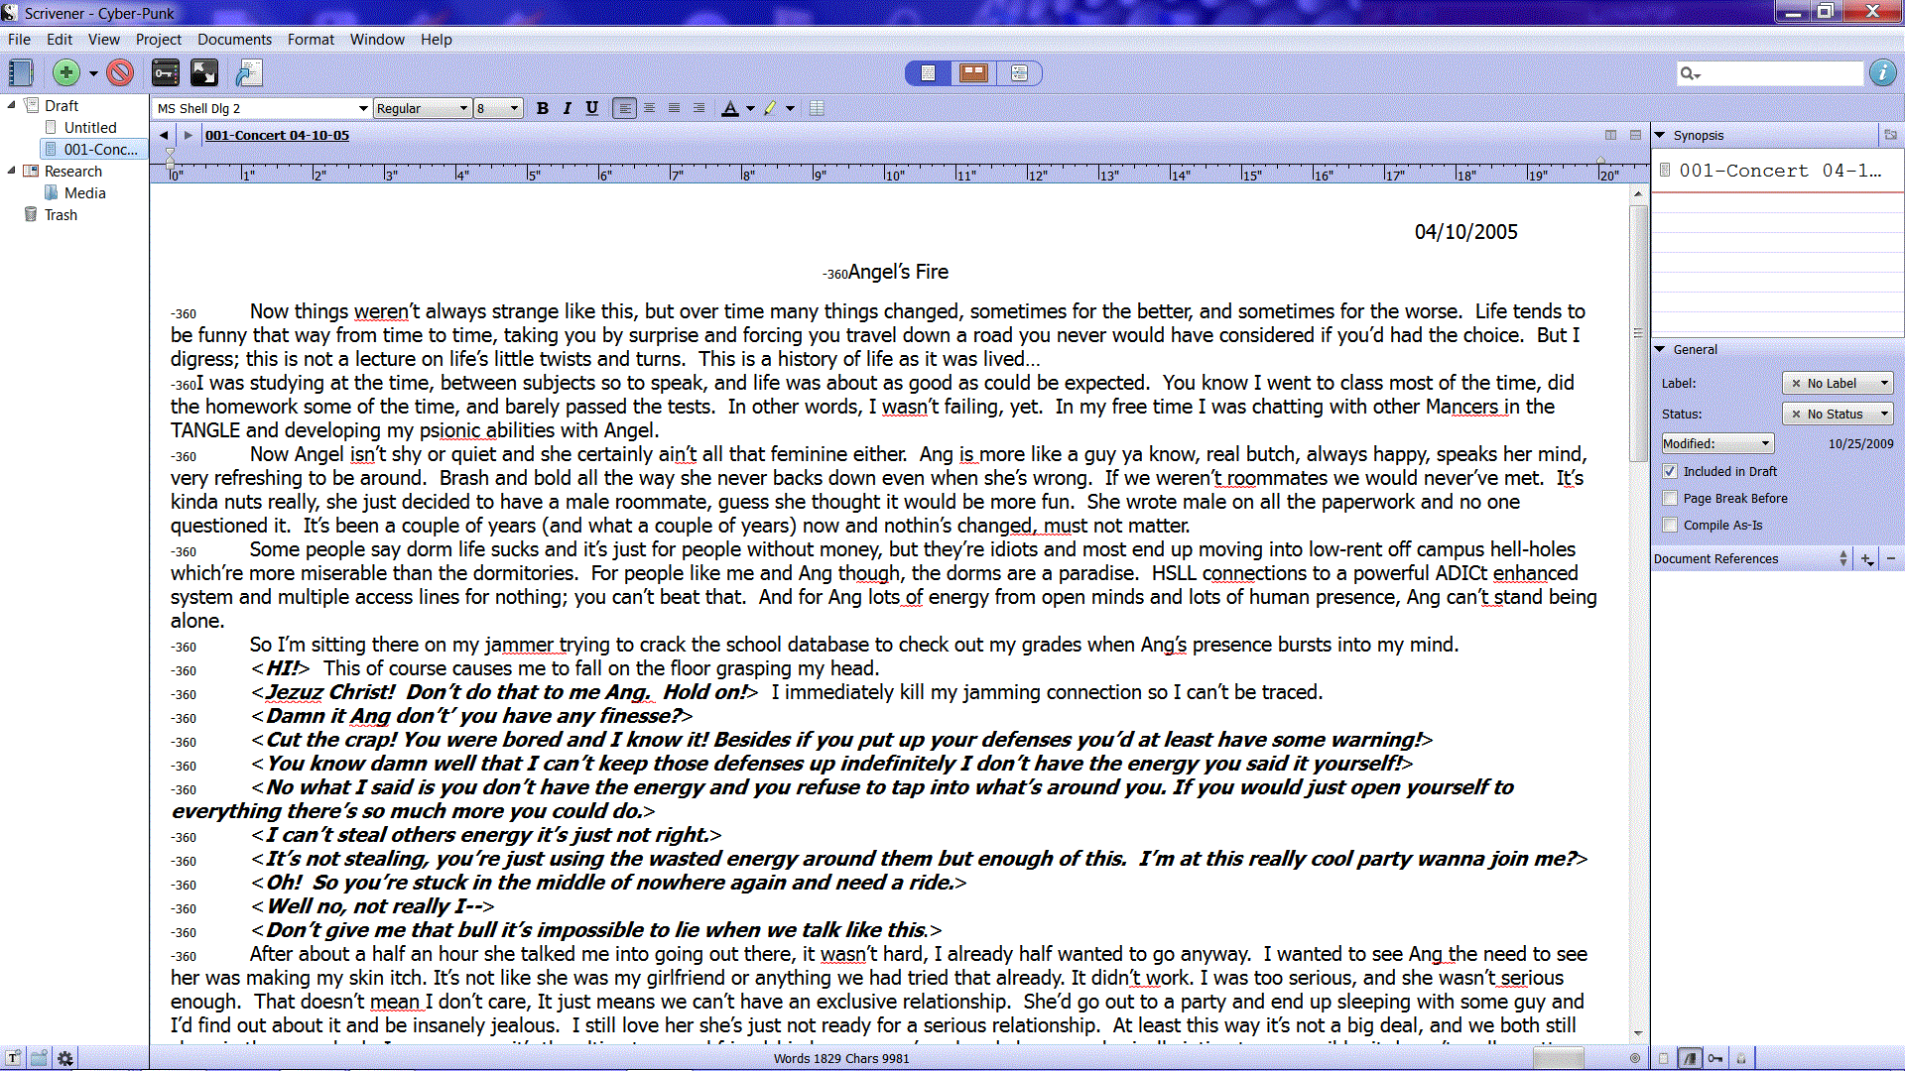The width and height of the screenshot is (1905, 1071).
Task: Switch to single document view mode
Action: [x=929, y=72]
